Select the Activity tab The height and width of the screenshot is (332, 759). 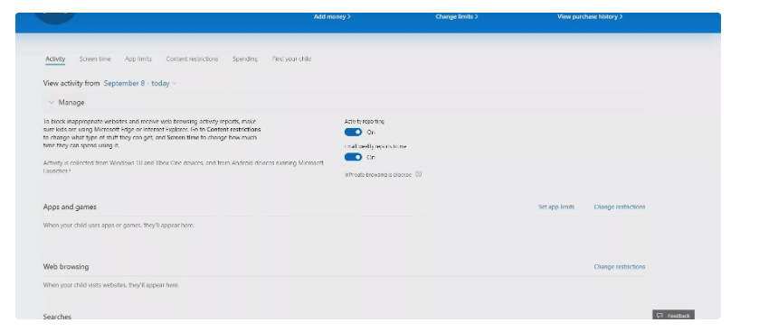point(55,59)
